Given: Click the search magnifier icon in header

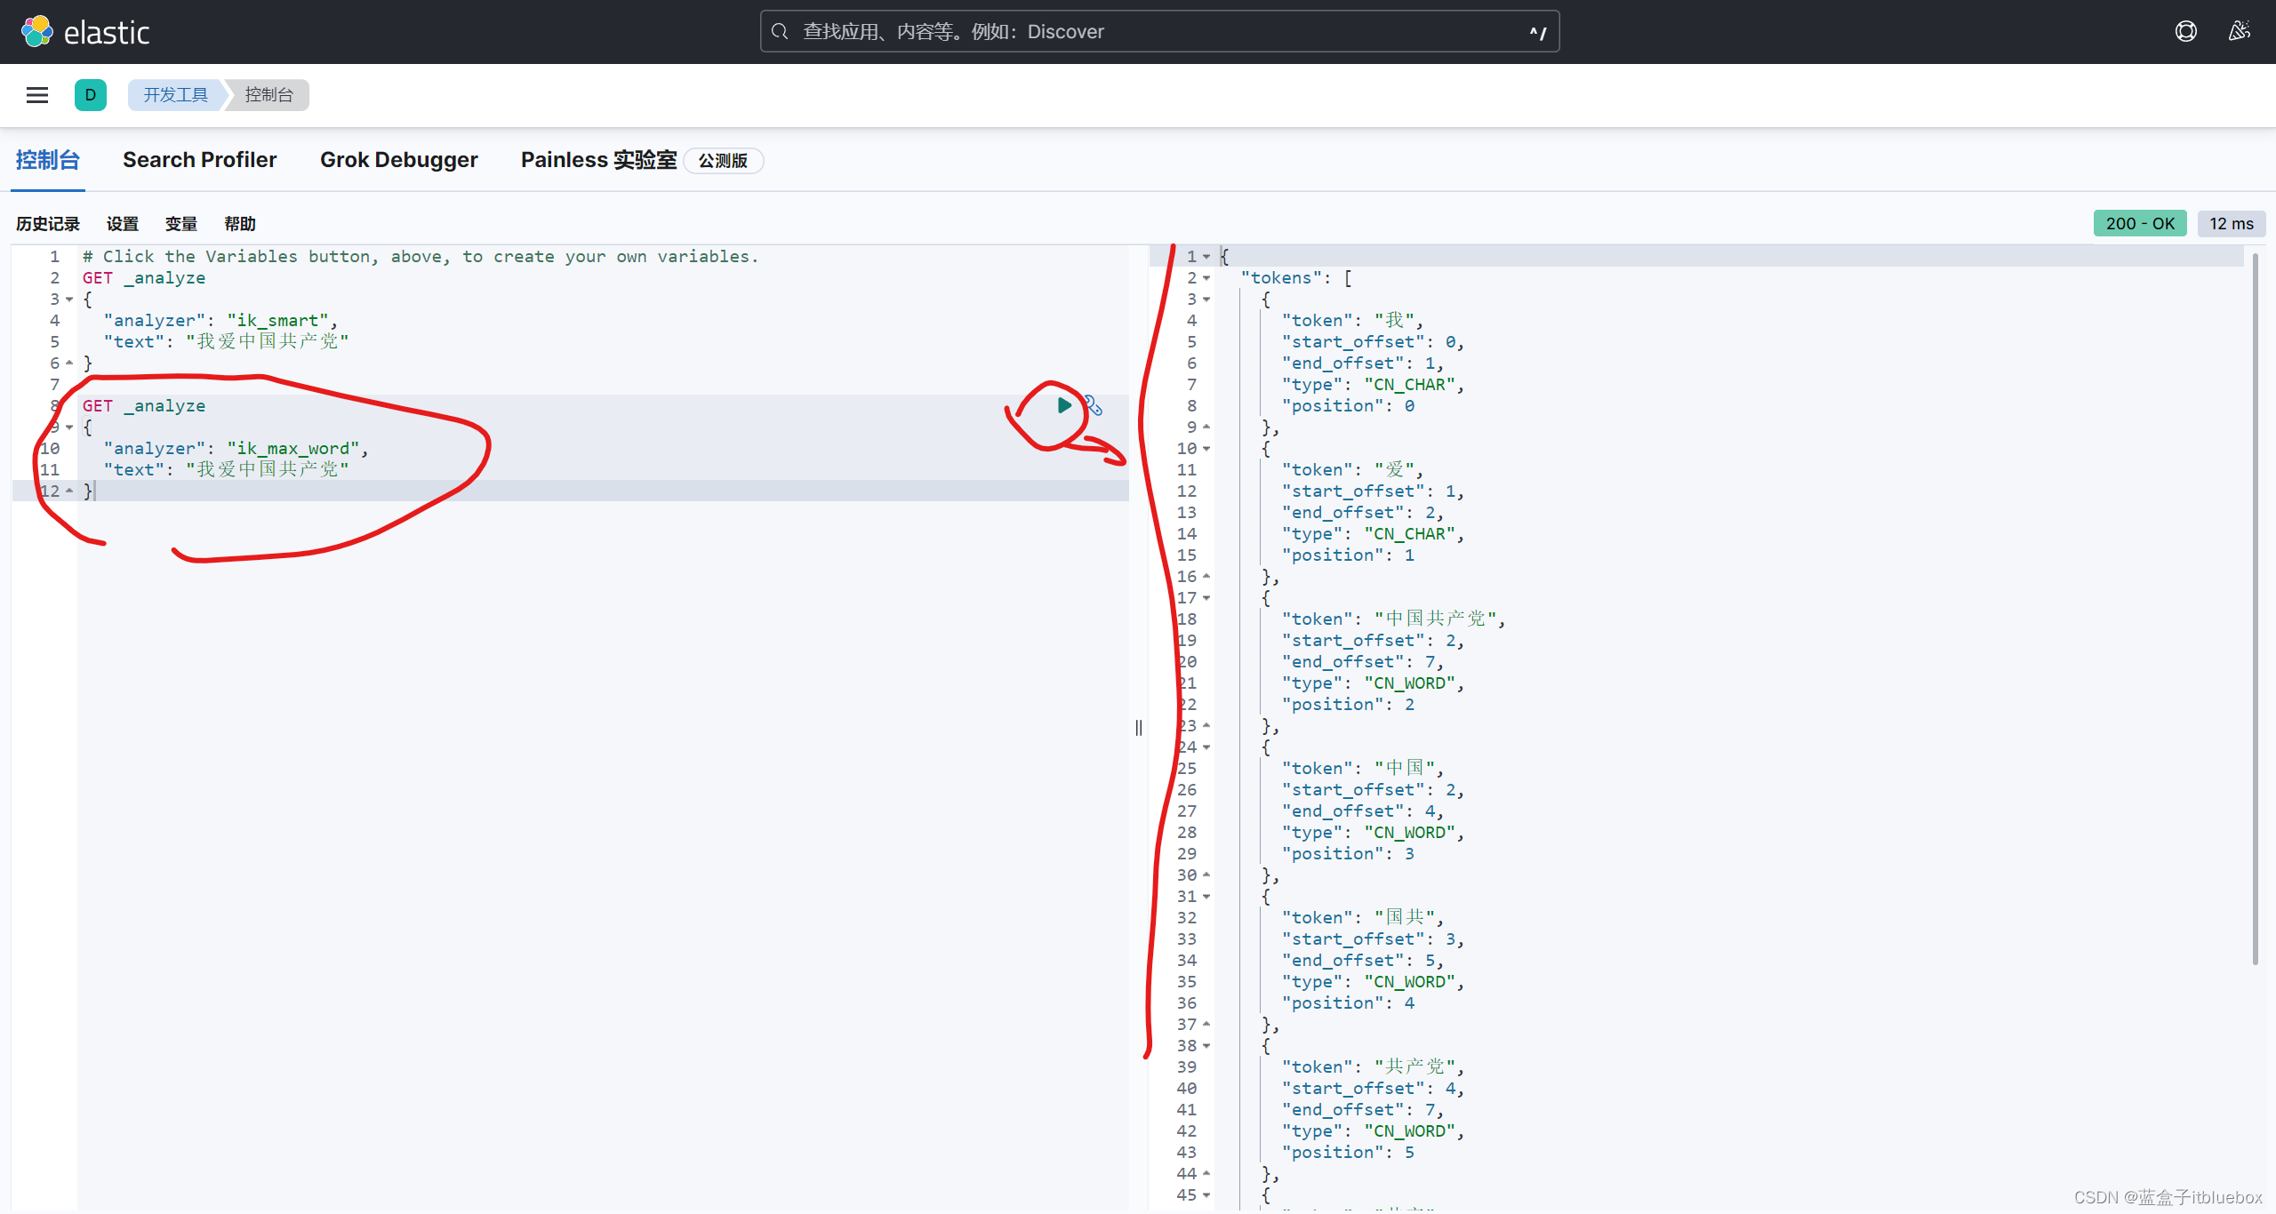Looking at the screenshot, I should [780, 32].
